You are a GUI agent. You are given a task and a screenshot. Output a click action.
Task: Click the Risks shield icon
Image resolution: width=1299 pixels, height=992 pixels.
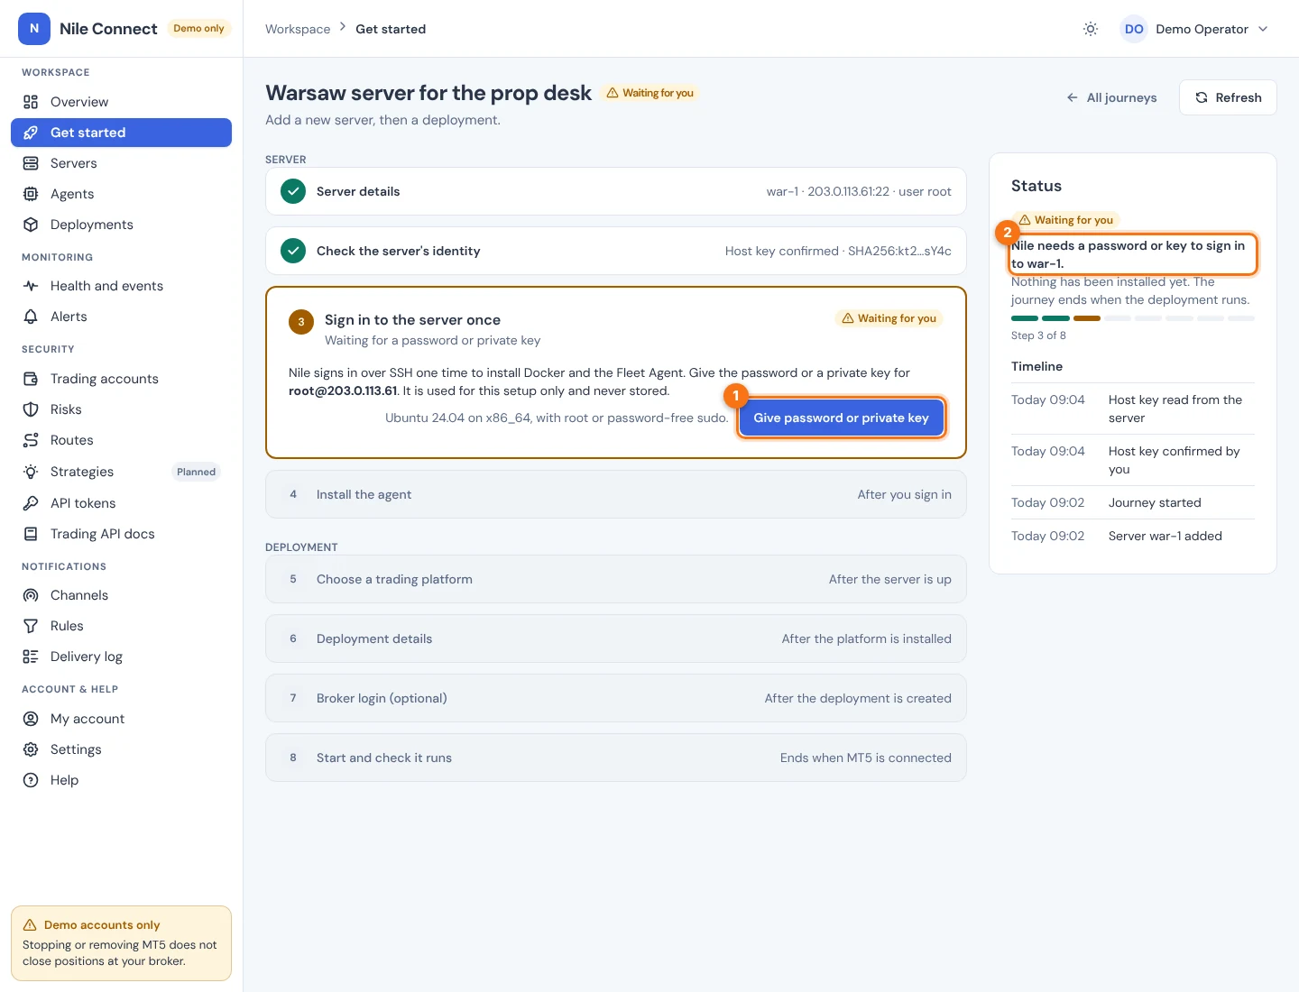(x=31, y=409)
